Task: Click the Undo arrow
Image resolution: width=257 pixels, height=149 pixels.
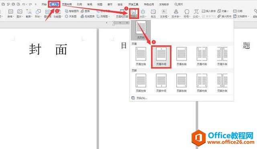Action: pyautogui.click(x=24, y=4)
